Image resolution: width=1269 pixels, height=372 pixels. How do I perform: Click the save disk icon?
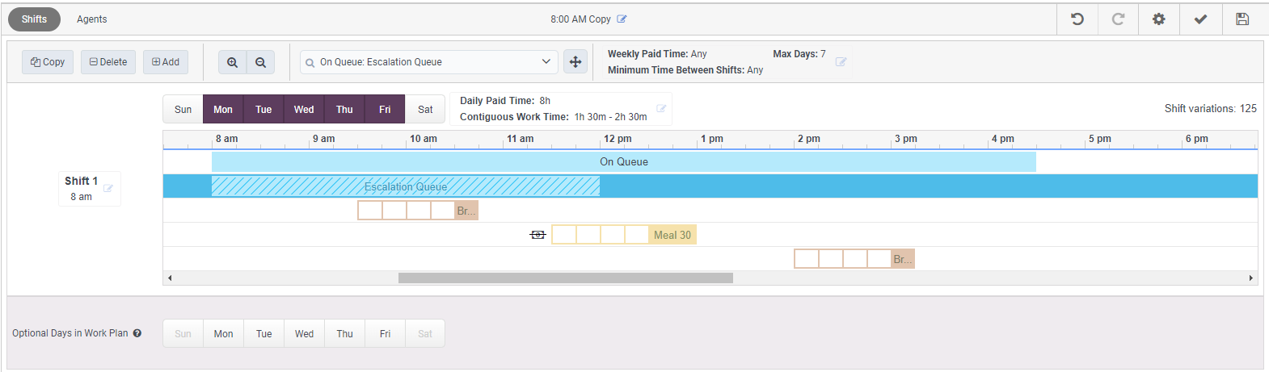pos(1242,19)
